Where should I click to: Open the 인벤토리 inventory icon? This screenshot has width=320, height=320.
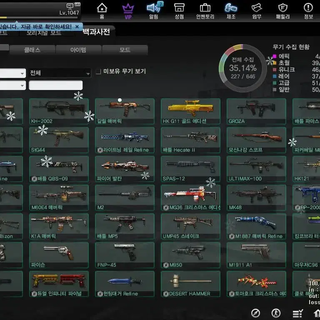205,11
